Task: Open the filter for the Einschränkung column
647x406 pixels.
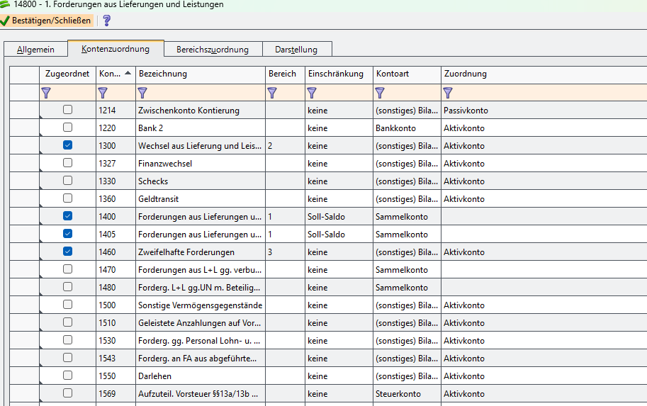Action: point(312,92)
